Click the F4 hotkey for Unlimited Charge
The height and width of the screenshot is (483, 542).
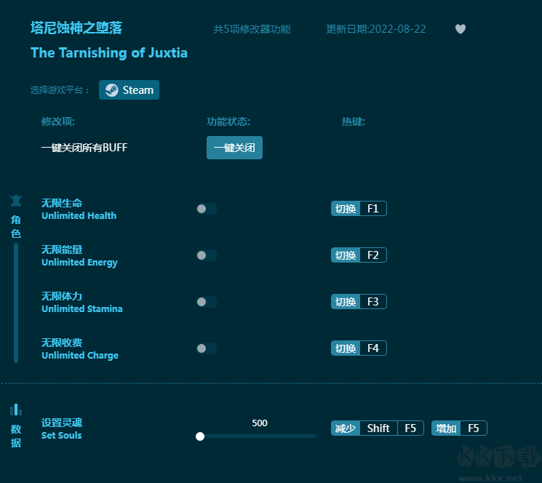coord(373,348)
